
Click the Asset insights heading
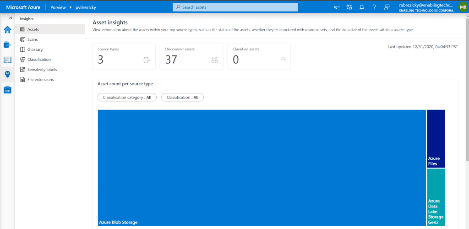pyautogui.click(x=110, y=22)
